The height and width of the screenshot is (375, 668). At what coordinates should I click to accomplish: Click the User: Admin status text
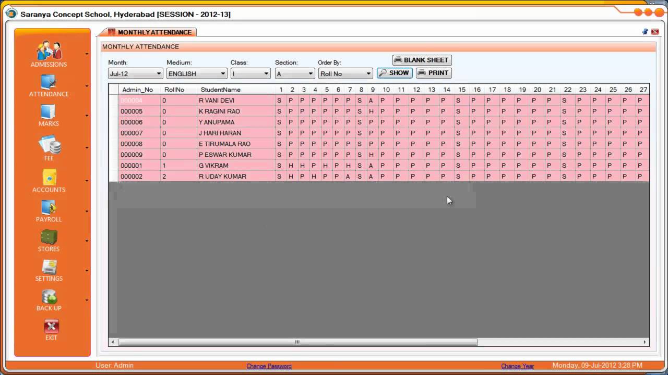[x=114, y=366]
